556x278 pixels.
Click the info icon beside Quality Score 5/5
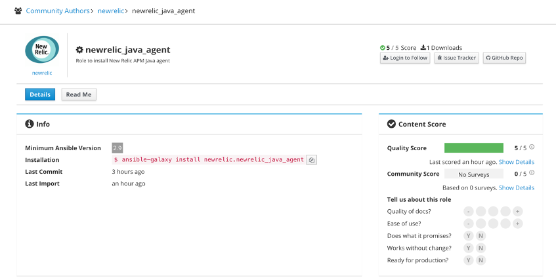(x=532, y=148)
